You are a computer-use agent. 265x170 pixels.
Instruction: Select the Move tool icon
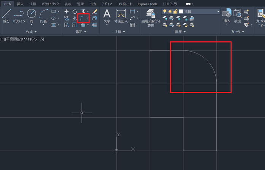click(66, 12)
